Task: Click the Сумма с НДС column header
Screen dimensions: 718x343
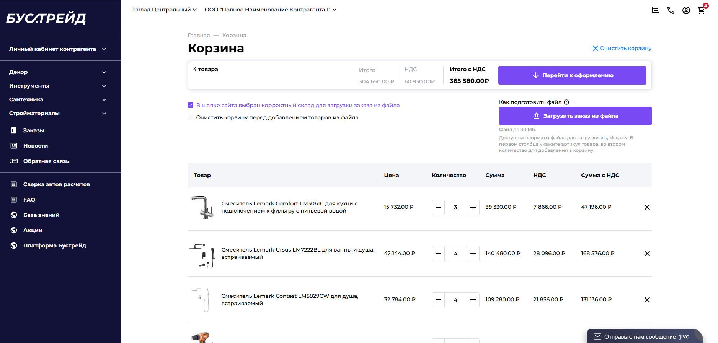Action: tap(600, 175)
